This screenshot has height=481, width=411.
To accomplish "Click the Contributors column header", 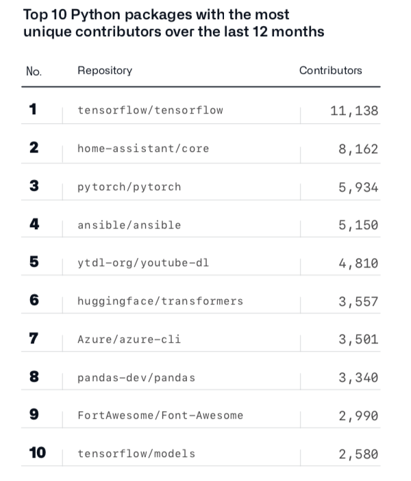I will click(331, 70).
